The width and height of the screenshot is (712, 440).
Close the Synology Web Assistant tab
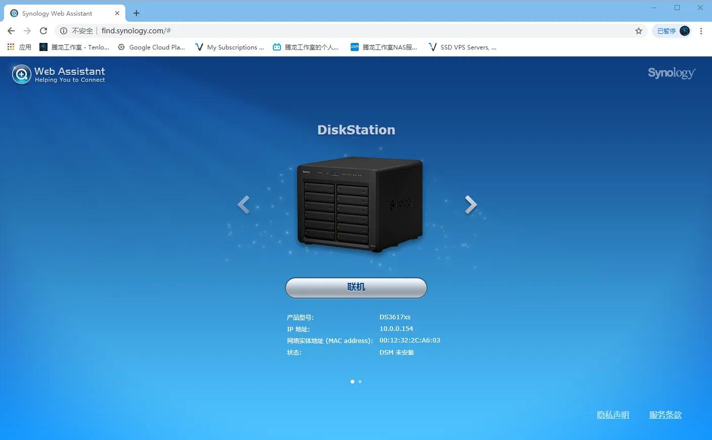click(x=117, y=13)
